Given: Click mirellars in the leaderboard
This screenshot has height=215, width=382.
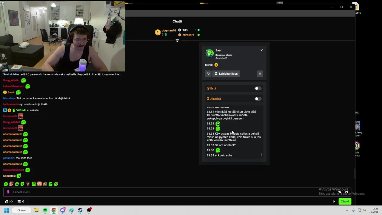Looking at the screenshot, I should coord(188,35).
